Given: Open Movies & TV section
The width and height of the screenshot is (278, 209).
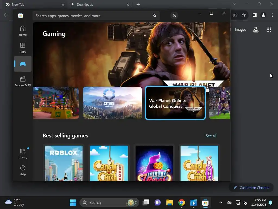Looking at the screenshot, I should [23, 81].
